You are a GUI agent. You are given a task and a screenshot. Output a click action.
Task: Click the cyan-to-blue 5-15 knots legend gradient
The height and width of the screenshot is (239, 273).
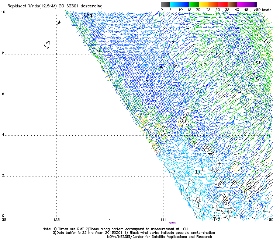pyautogui.click(x=180, y=4)
